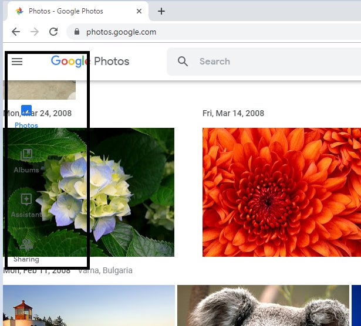Screen dimensions: 361x326
Task: Click the Sharing people icon
Action: (26, 244)
